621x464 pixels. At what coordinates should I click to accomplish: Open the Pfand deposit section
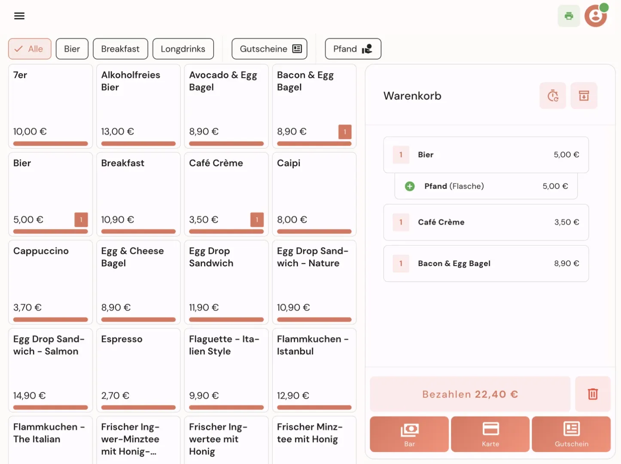[353, 49]
